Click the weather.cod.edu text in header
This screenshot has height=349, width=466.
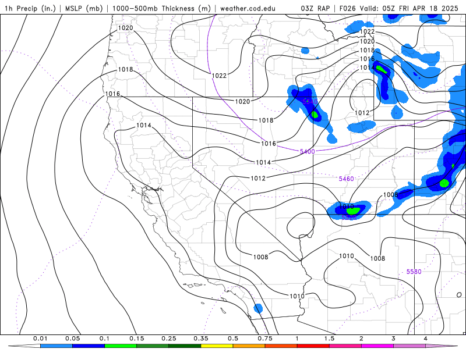coord(248,8)
